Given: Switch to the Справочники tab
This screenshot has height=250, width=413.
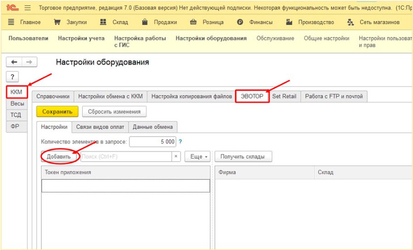Looking at the screenshot, I should tap(53, 96).
